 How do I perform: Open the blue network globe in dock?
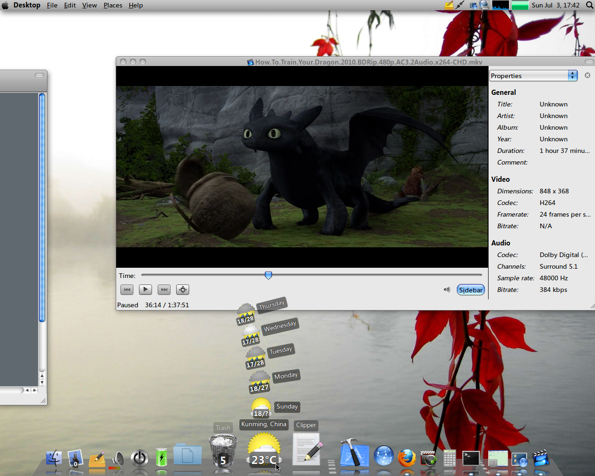(x=383, y=456)
